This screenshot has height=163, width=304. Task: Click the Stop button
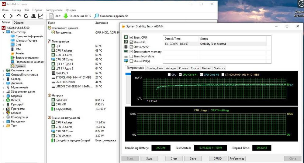click(x=149, y=158)
